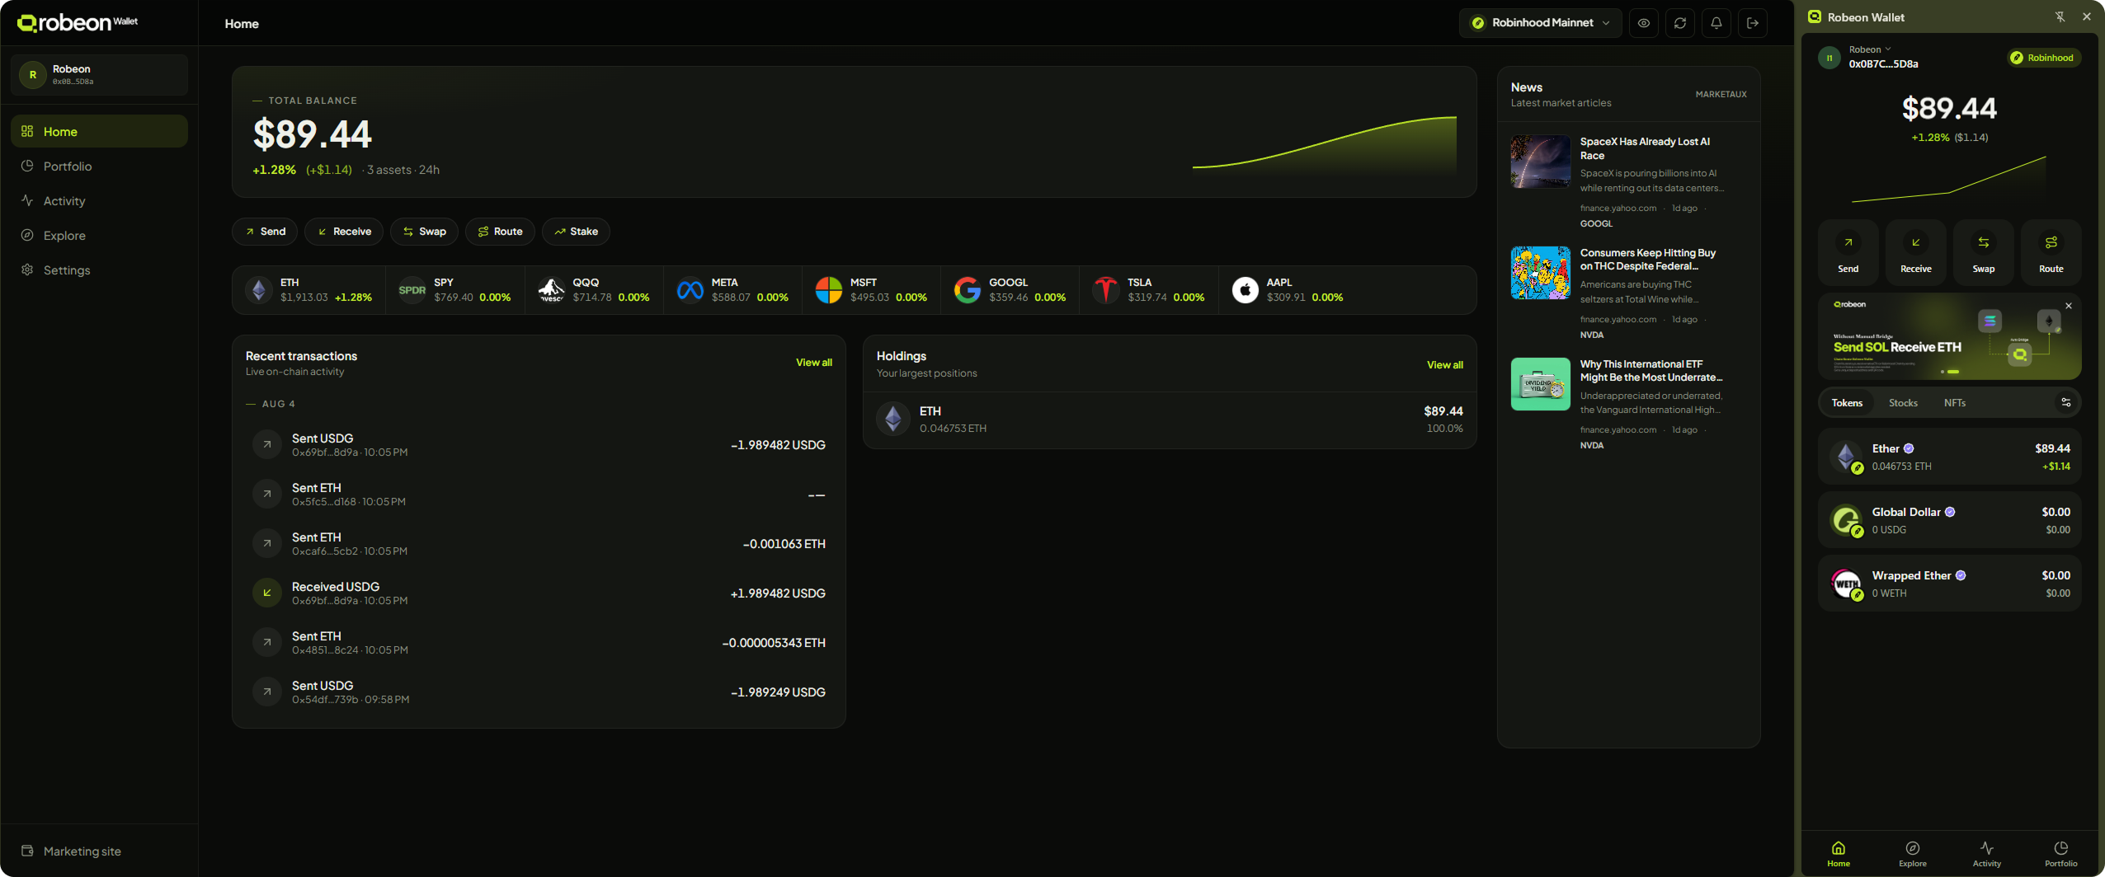This screenshot has height=877, width=2105.
Task: Open the Global Dollar token row
Action: click(x=1949, y=520)
